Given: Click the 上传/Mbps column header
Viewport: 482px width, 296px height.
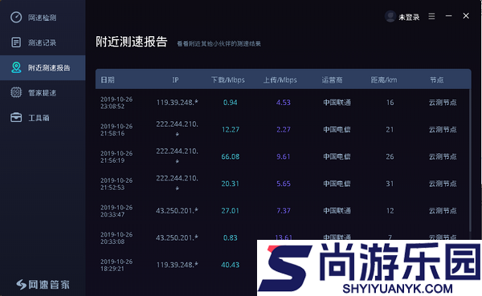Looking at the screenshot, I should click(x=280, y=80).
